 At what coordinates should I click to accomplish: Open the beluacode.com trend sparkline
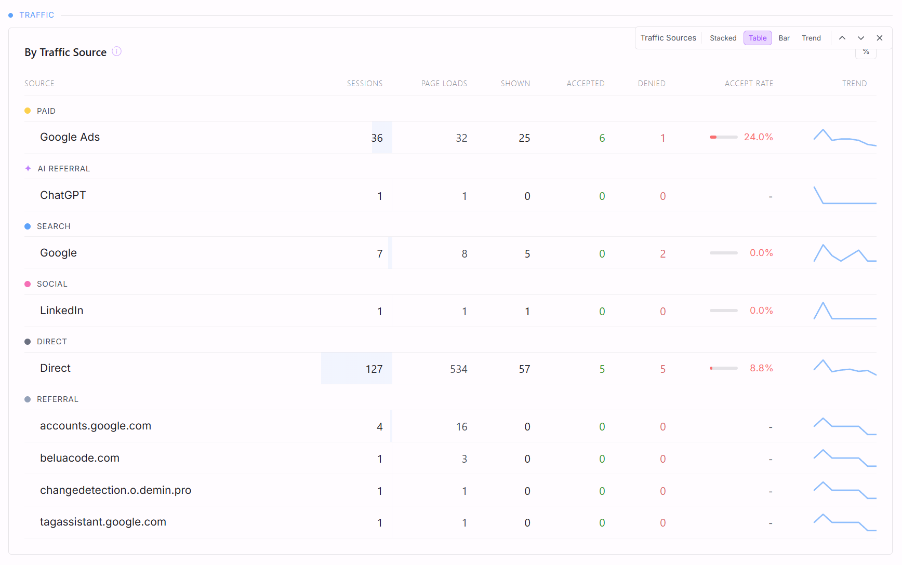coord(845,458)
